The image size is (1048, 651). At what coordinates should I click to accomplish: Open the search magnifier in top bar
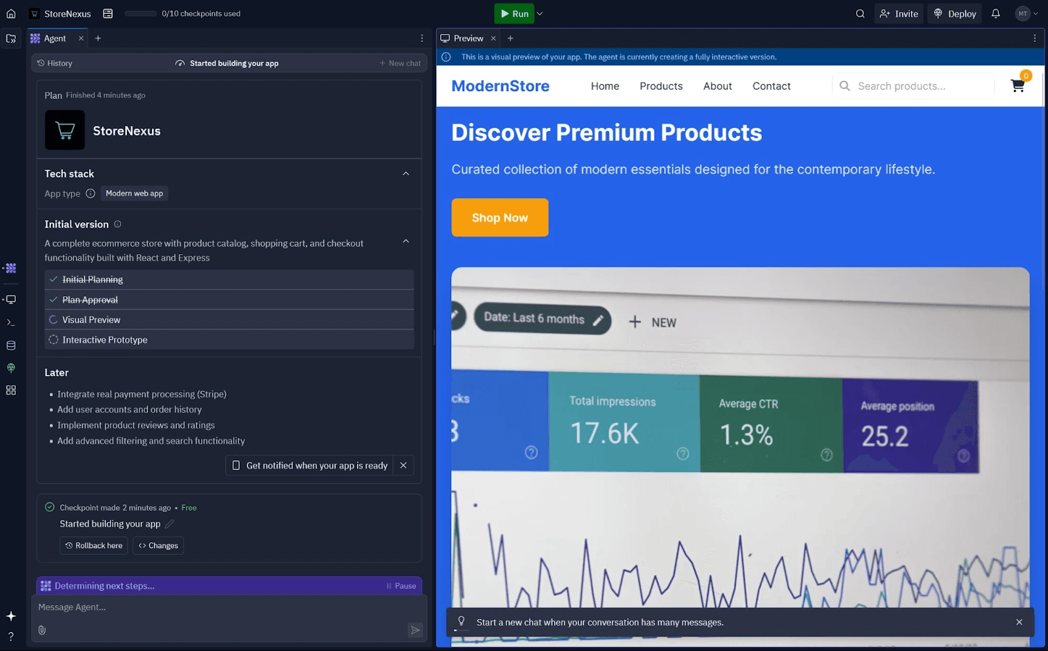pyautogui.click(x=860, y=14)
